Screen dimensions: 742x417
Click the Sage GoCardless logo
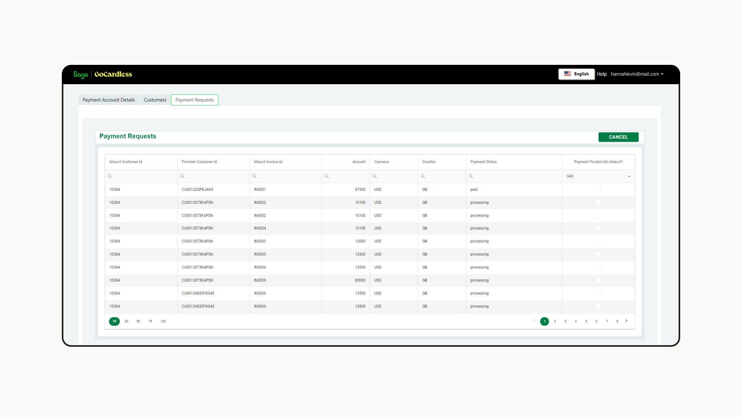(x=103, y=75)
